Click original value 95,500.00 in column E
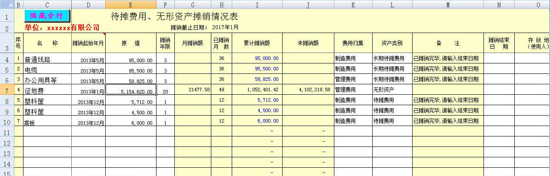The width and height of the screenshot is (550, 176). pyautogui.click(x=131, y=69)
